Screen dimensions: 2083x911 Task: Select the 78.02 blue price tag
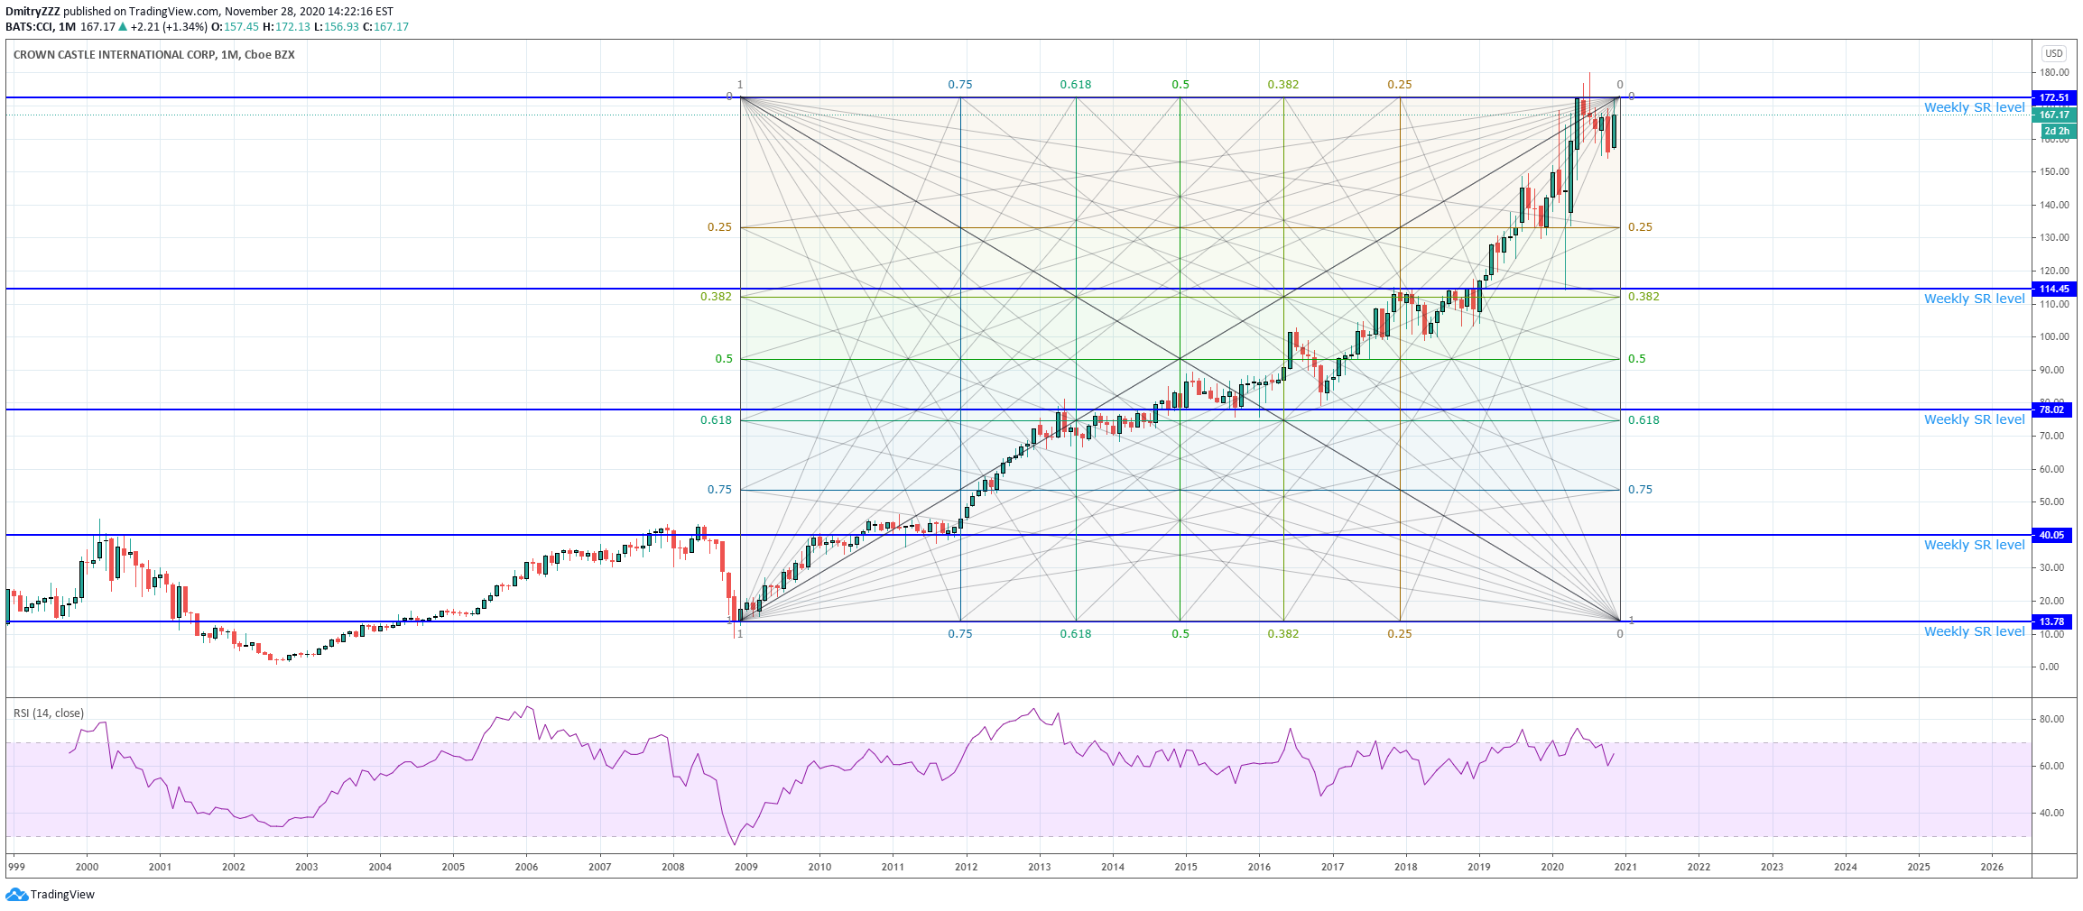click(x=2051, y=409)
